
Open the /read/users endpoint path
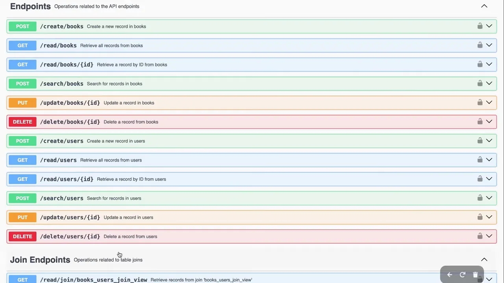pos(58,160)
